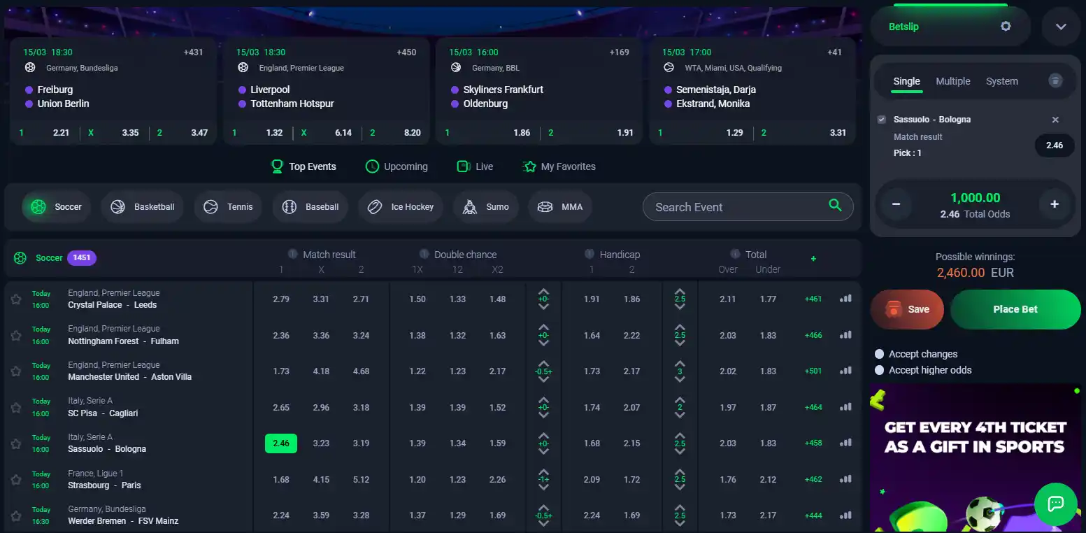Show Total column info icon
The height and width of the screenshot is (533, 1086).
click(x=735, y=254)
